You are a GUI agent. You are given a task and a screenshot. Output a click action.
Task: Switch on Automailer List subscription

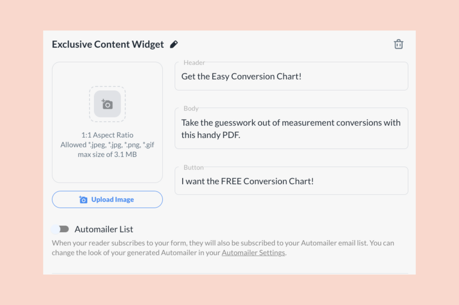click(61, 229)
